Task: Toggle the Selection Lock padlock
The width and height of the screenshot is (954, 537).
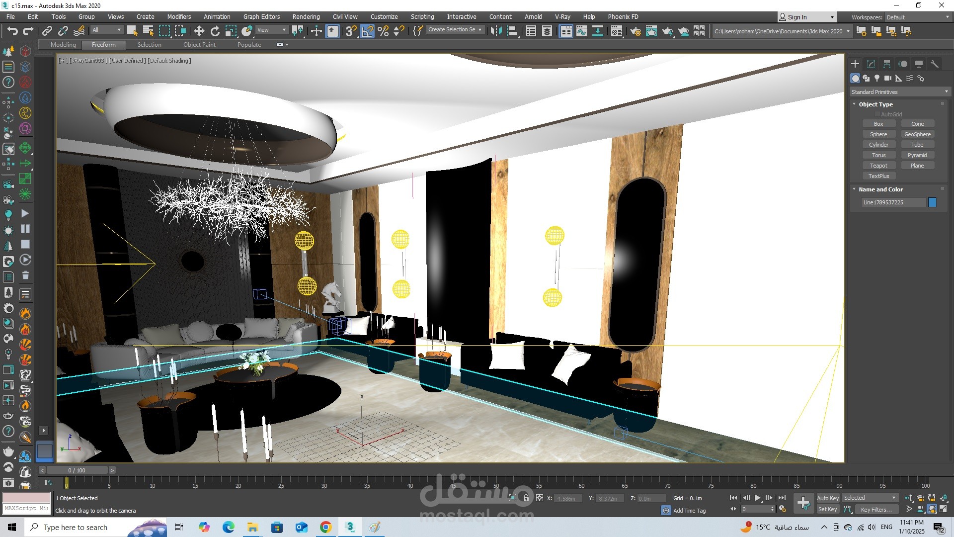Action: coord(526,498)
